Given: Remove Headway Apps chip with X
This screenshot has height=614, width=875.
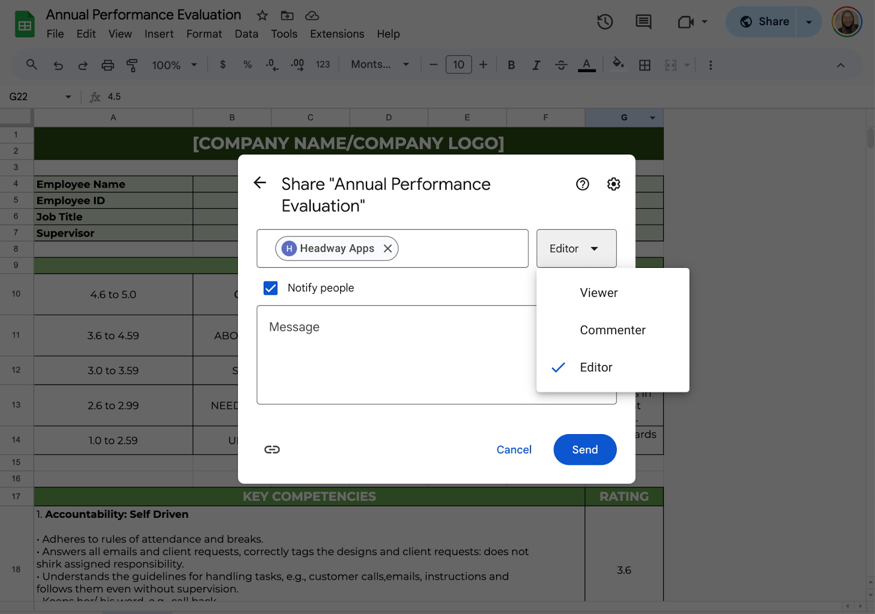Looking at the screenshot, I should [x=388, y=248].
